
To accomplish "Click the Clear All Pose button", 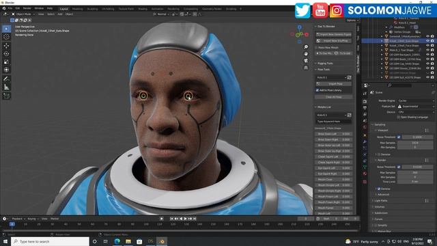I will pyautogui.click(x=334, y=97).
